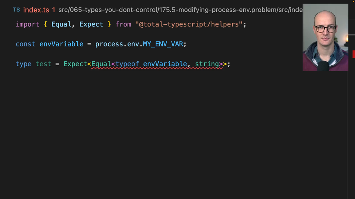Click the webcam video overlay thumbnail

click(325, 37)
